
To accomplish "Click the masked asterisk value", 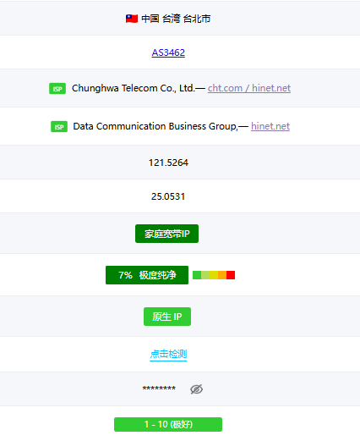I will 159,389.
